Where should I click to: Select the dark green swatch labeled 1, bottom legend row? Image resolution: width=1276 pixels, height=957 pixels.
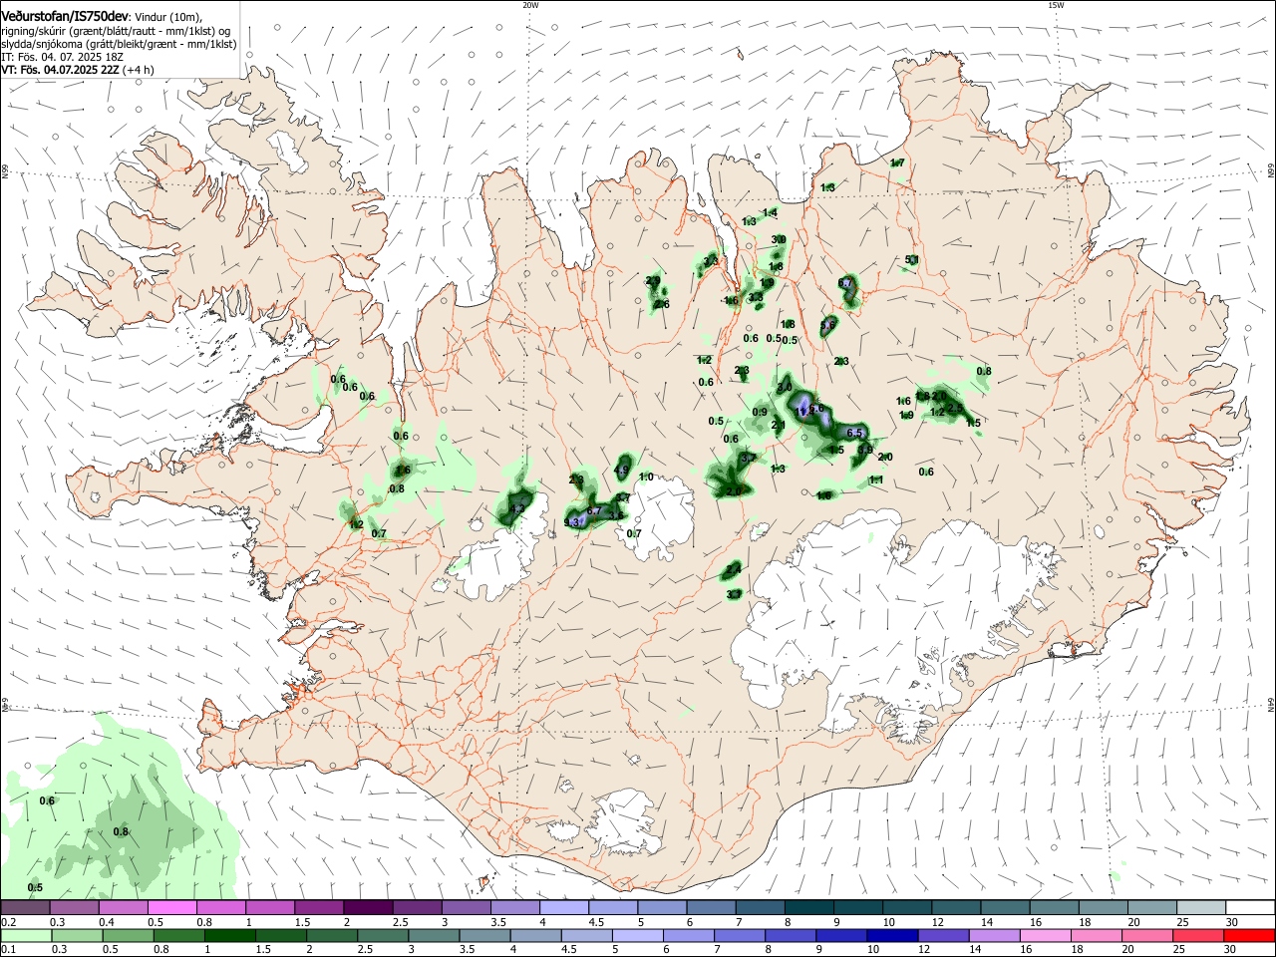click(229, 935)
